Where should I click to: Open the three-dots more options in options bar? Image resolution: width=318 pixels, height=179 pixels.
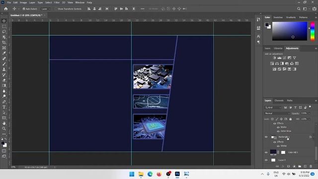pos(143,9)
